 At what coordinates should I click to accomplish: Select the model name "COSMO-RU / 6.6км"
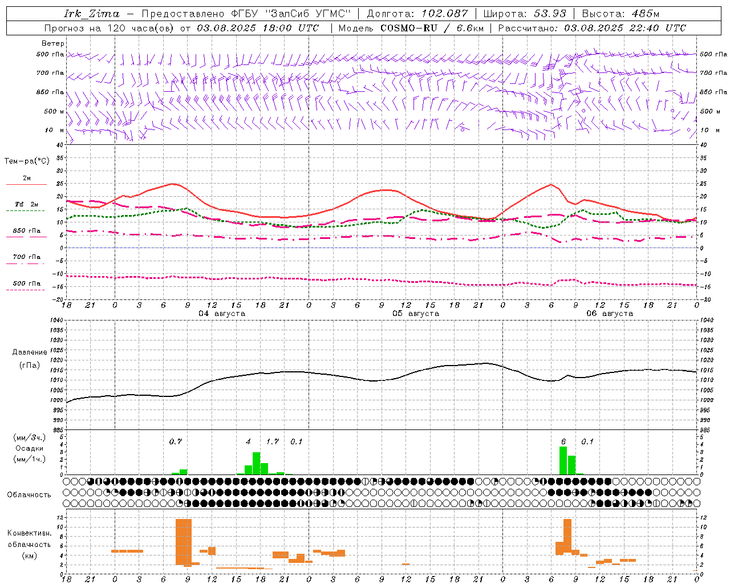(x=432, y=28)
